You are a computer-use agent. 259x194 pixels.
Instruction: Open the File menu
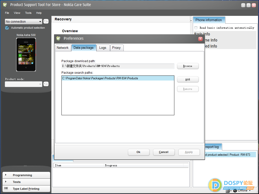7,13
